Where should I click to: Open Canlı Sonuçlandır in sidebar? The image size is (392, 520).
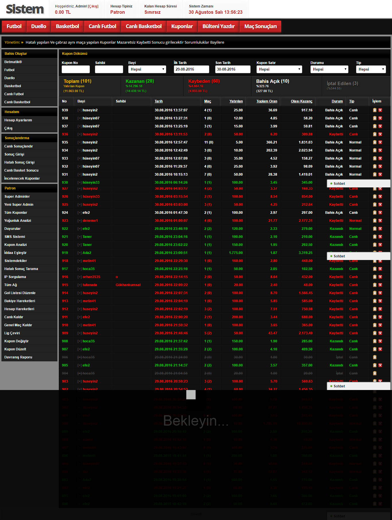29,146
